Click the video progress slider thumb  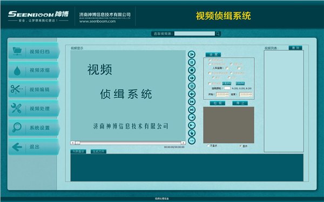click(78, 143)
